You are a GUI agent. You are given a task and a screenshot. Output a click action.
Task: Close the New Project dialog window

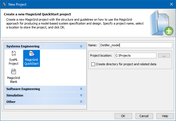171,4
